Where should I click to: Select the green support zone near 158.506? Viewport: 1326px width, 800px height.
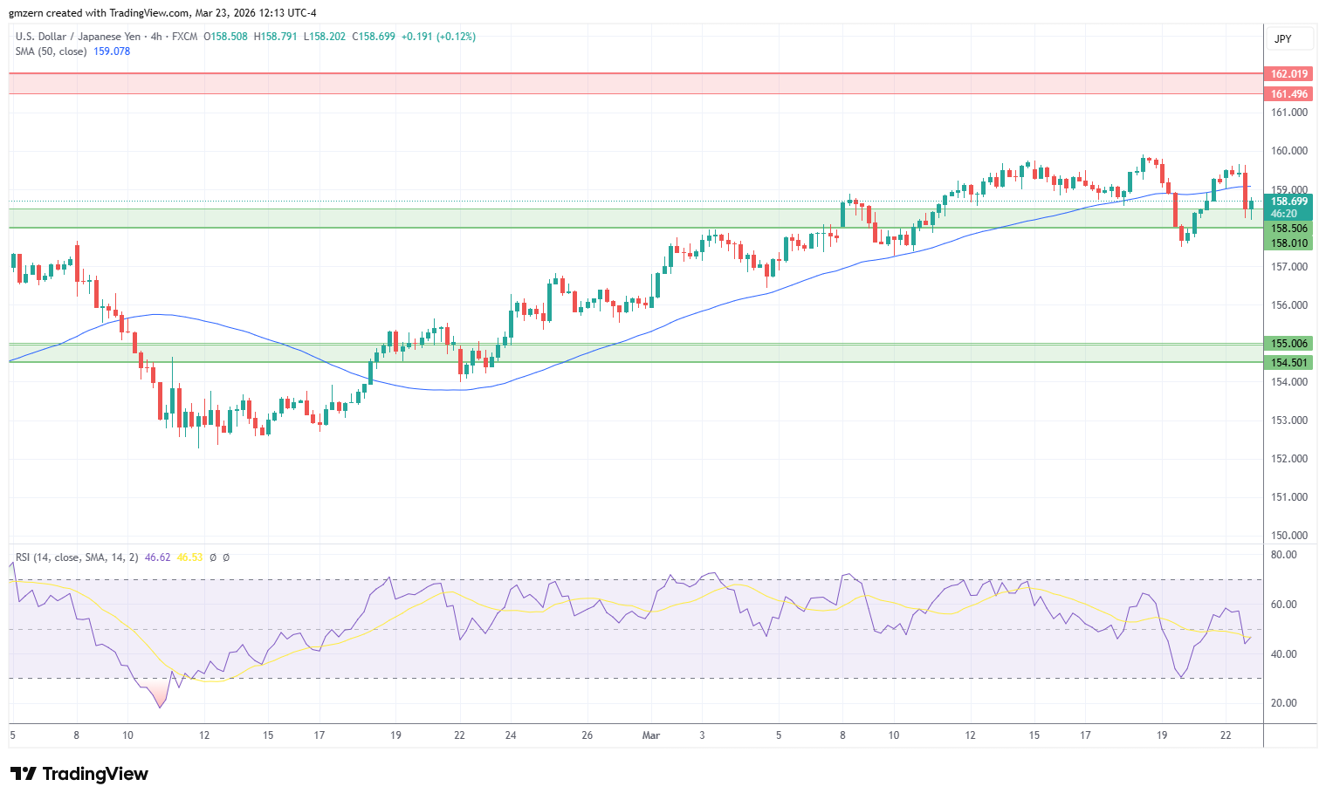636,218
